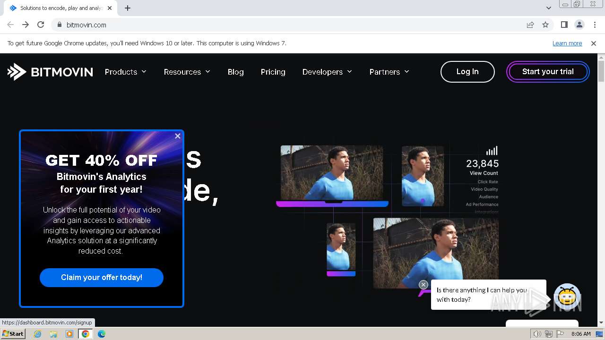Open media player taskbar icon
The height and width of the screenshot is (340, 605).
click(x=69, y=334)
